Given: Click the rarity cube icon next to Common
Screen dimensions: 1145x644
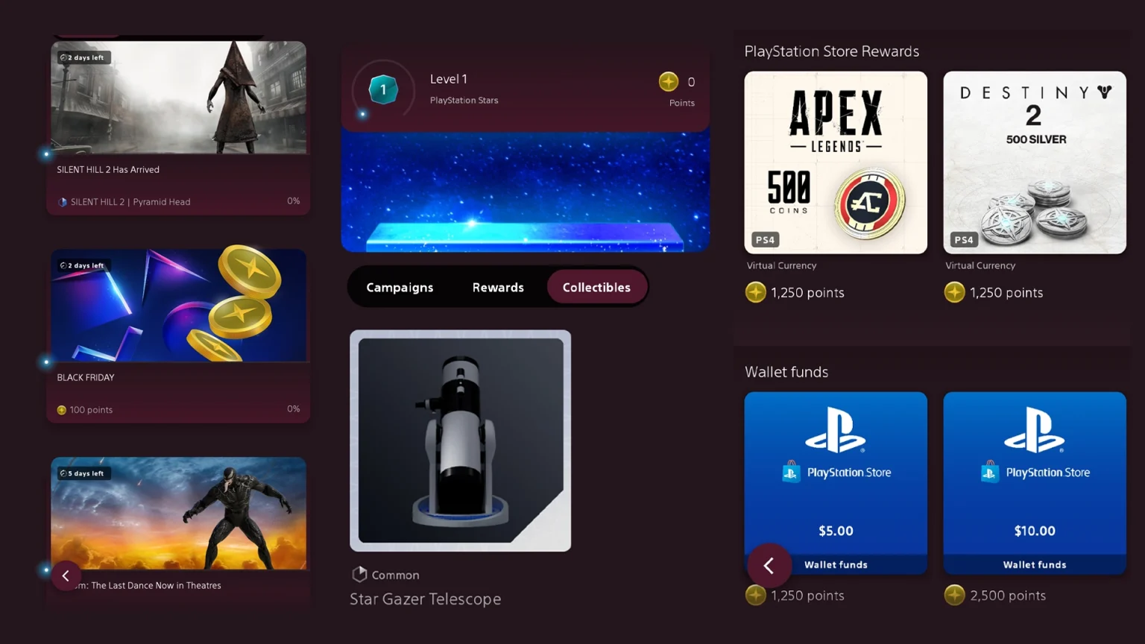Looking at the screenshot, I should [x=359, y=574].
